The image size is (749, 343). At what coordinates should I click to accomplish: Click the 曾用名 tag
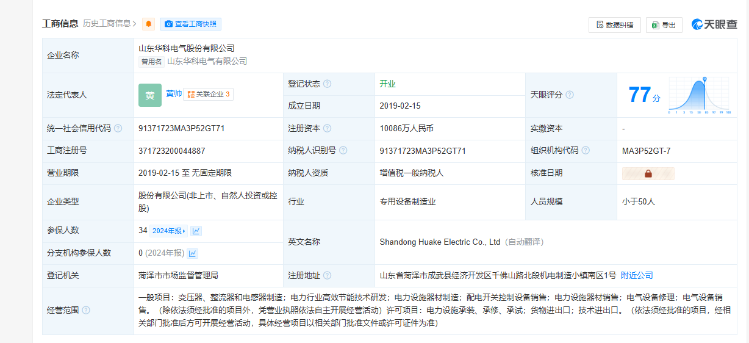(152, 62)
